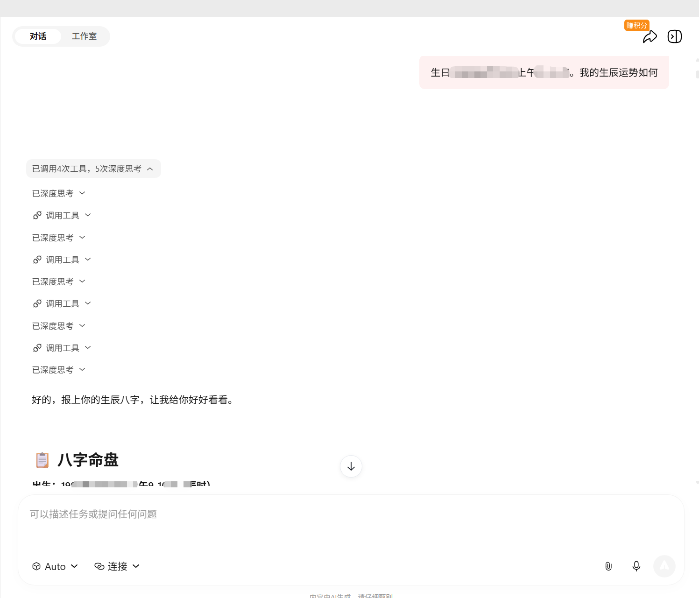The width and height of the screenshot is (699, 598).
Task: Open the 工作室 tab
Action: coord(84,36)
